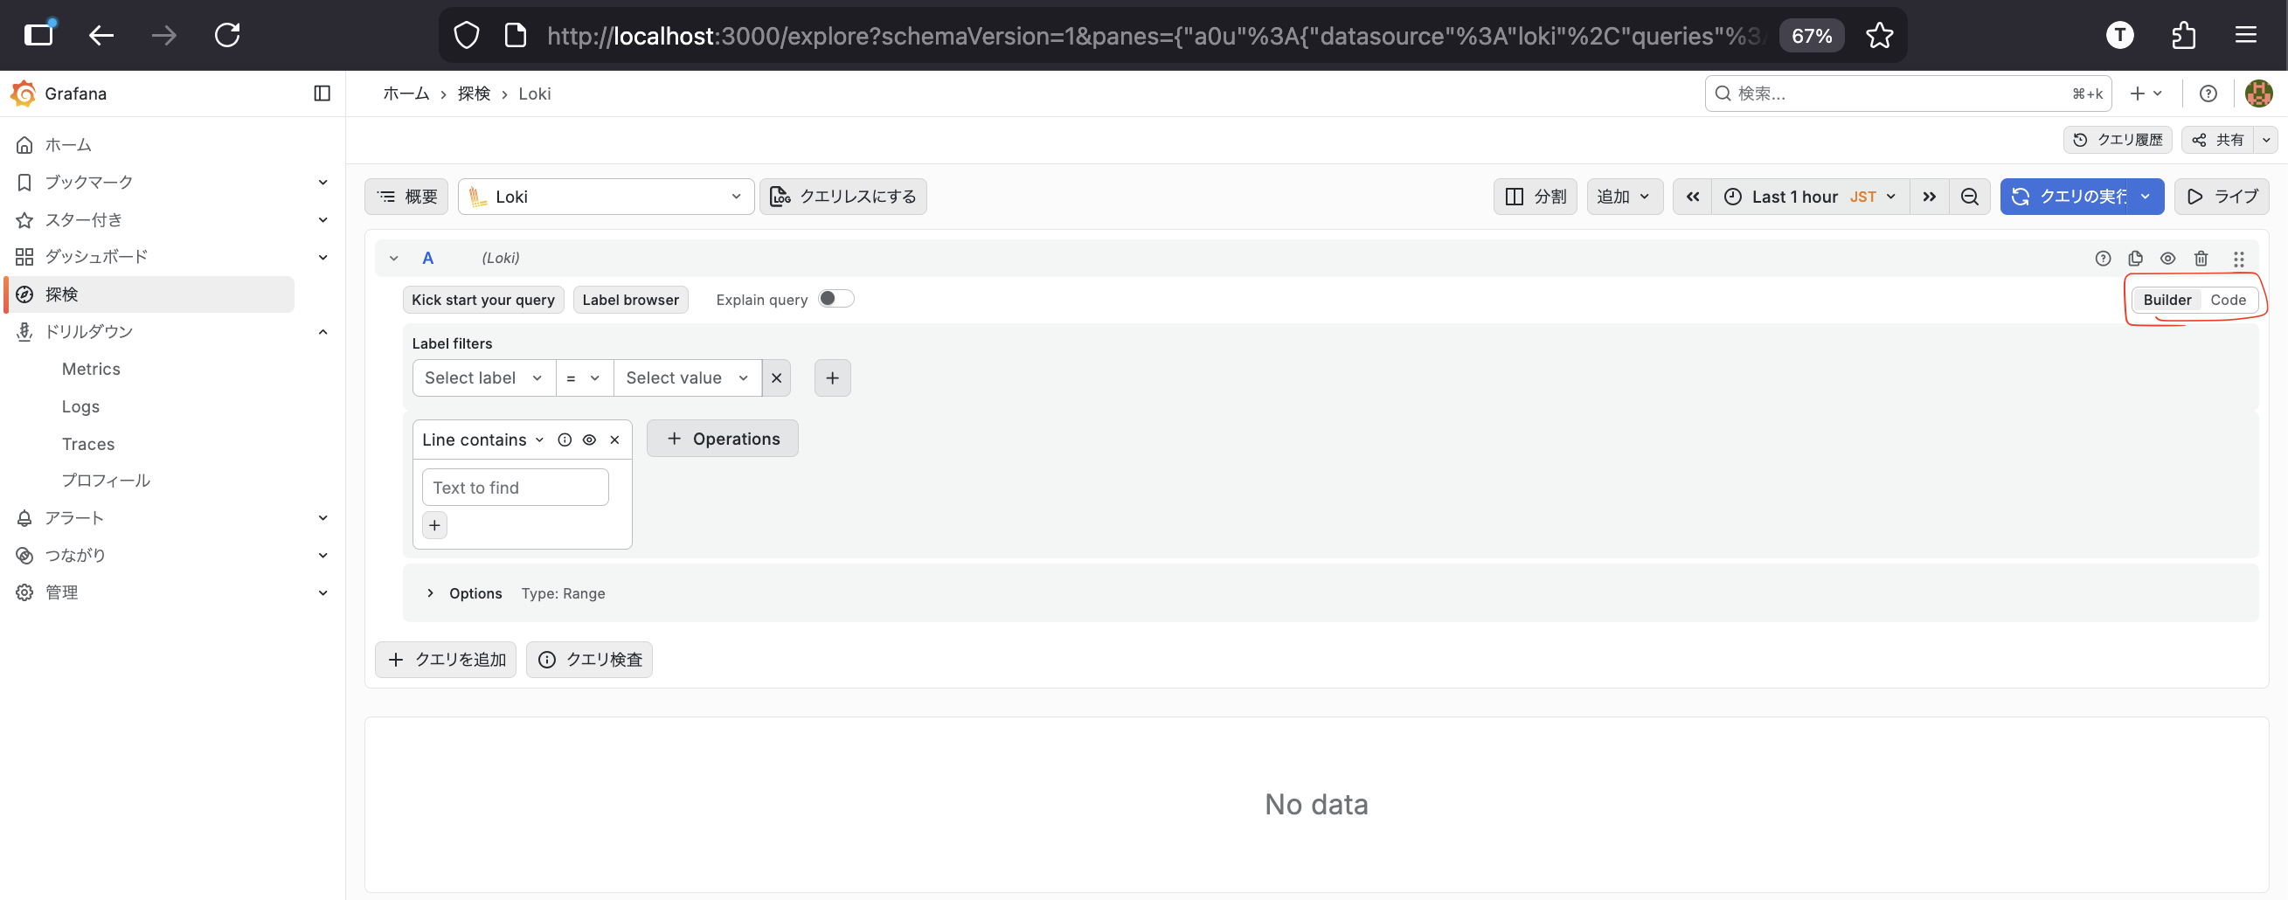Click the duplicate query icon in row A
This screenshot has width=2288, height=900.
(x=2135, y=259)
